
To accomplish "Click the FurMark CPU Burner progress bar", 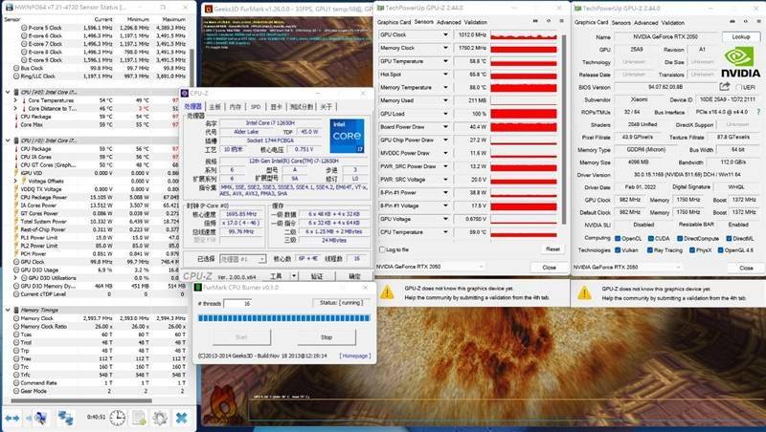I will (x=283, y=318).
